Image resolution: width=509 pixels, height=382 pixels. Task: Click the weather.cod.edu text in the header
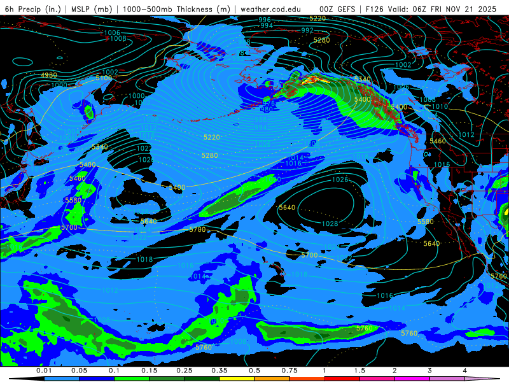coord(271,9)
